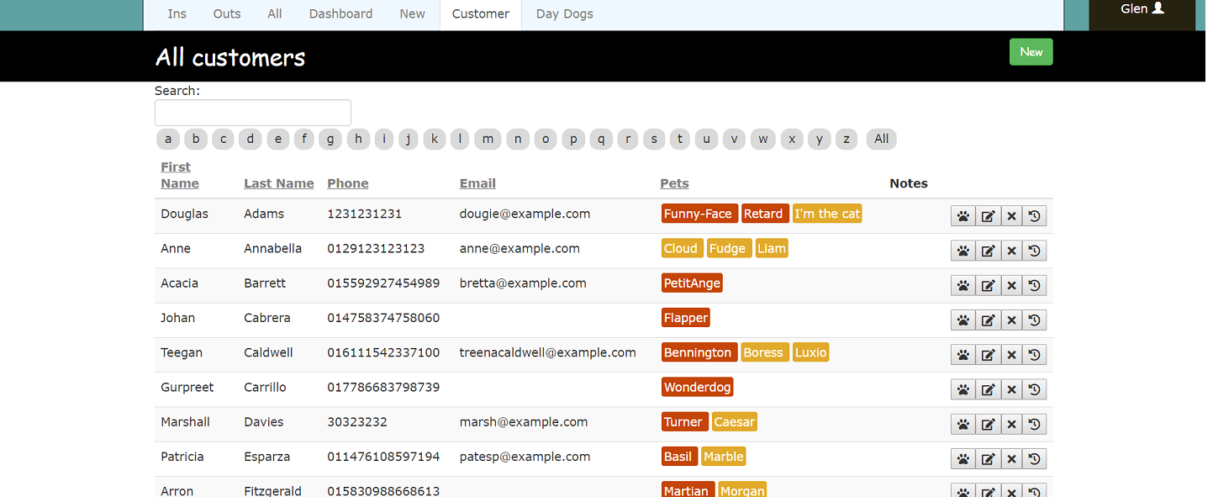This screenshot has height=497, width=1213.
Task: Edit Johan Cabrera with pencil icon
Action: 989,320
